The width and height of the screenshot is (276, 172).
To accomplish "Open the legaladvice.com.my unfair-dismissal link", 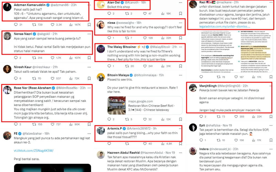I will [x=225, y=27].
